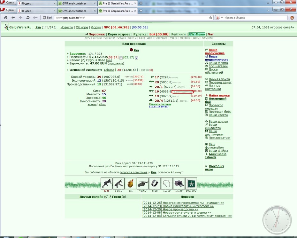Open the device item 17/38
This screenshot has height=238, width=297.
179,184
